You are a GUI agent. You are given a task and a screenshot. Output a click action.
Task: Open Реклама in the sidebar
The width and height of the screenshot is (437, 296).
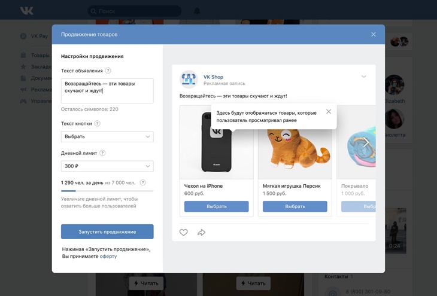tap(41, 90)
